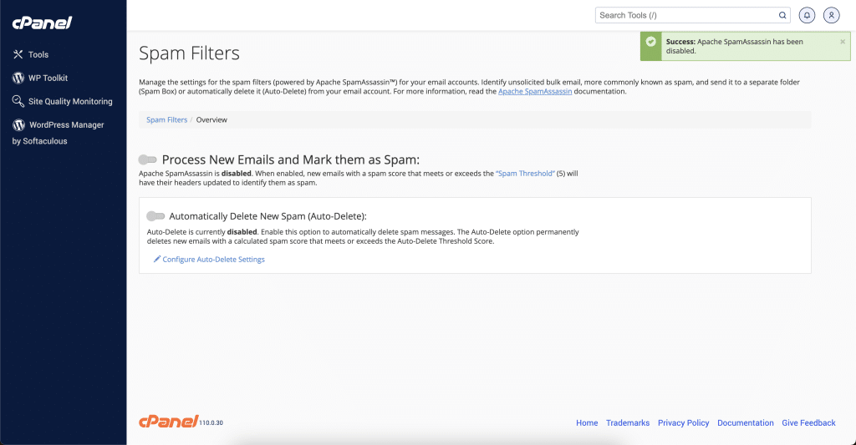Click the Home footer link
This screenshot has height=445, width=856.
[587, 422]
